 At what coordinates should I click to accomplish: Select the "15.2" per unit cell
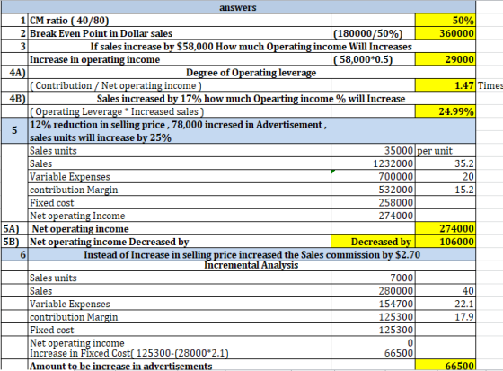point(446,190)
